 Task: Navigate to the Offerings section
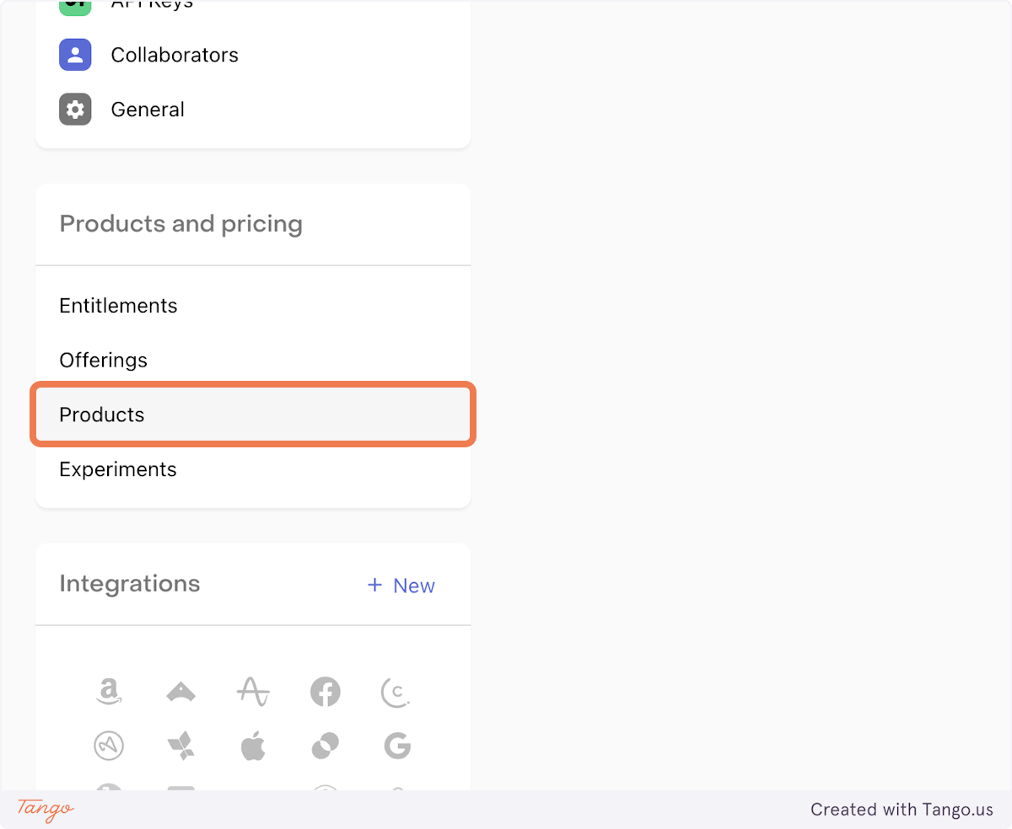pyautogui.click(x=103, y=360)
